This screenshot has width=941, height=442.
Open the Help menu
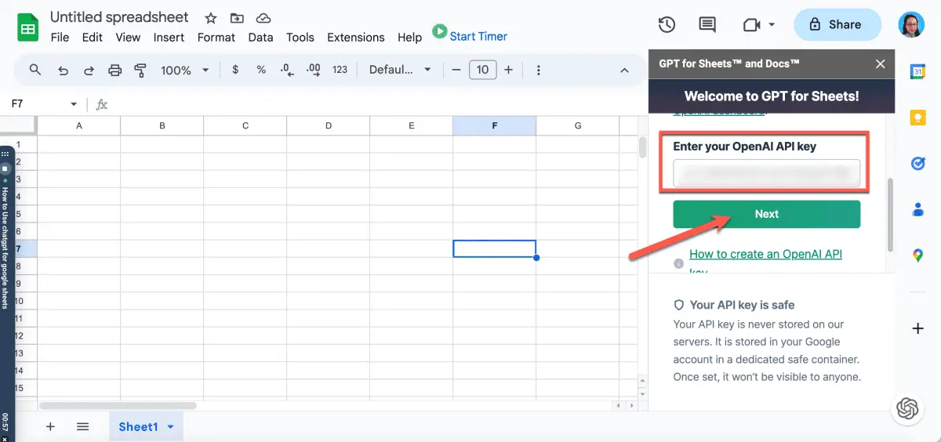pos(409,37)
